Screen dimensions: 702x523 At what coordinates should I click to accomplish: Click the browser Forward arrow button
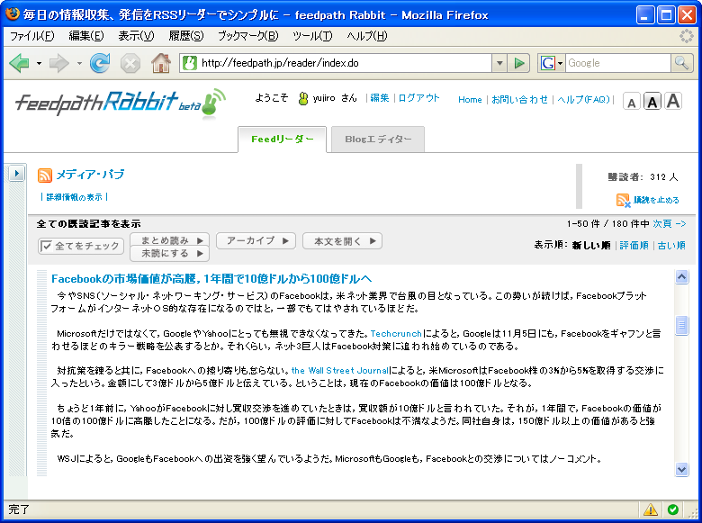[59, 63]
